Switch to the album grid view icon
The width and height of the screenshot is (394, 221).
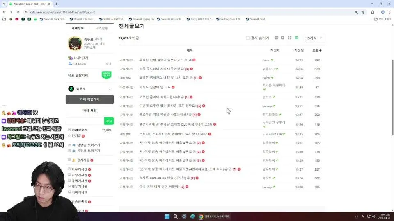click(x=289, y=38)
